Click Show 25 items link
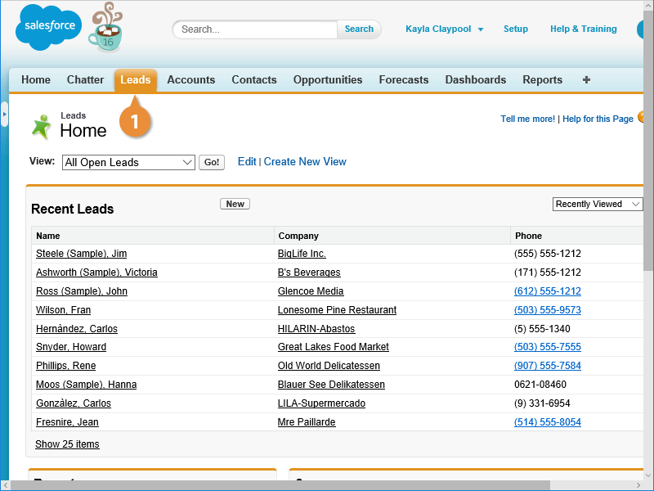The height and width of the screenshot is (491, 654). (67, 444)
